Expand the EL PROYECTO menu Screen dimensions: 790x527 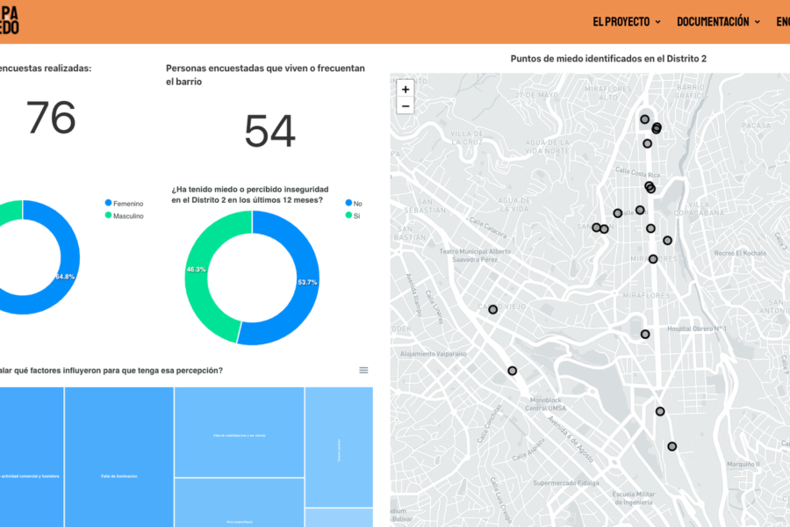tap(626, 22)
